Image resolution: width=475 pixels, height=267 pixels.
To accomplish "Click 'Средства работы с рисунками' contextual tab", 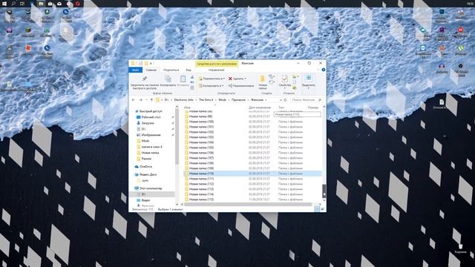I will (x=216, y=64).
